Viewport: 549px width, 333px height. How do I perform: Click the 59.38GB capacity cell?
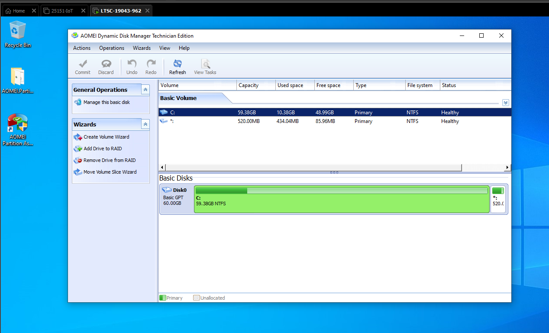click(x=247, y=113)
